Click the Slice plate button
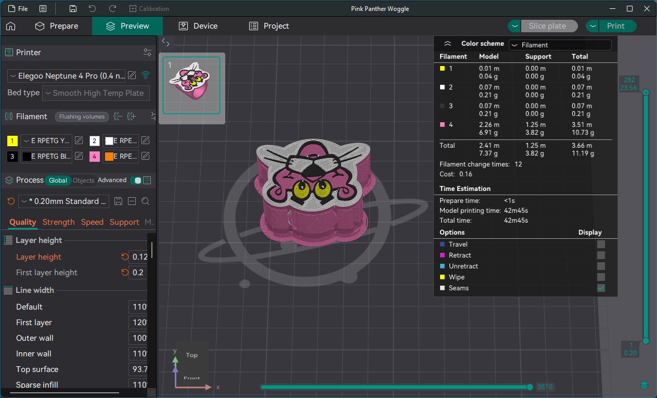 pyautogui.click(x=550, y=26)
